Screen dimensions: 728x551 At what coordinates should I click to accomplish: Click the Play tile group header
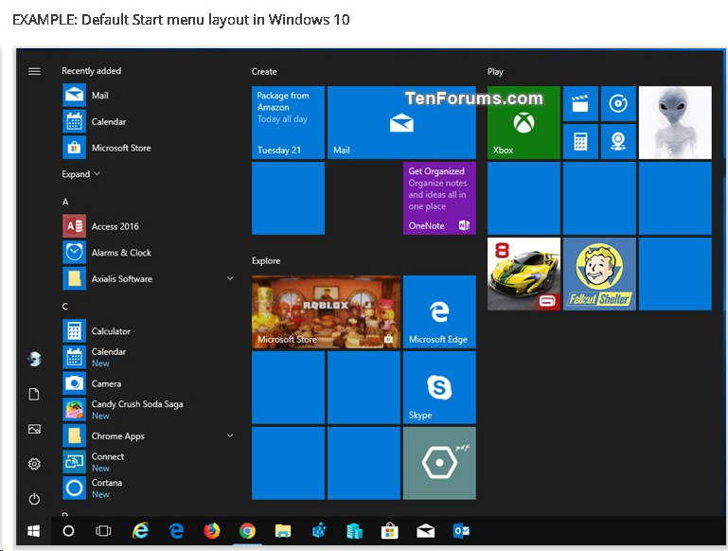pos(495,72)
